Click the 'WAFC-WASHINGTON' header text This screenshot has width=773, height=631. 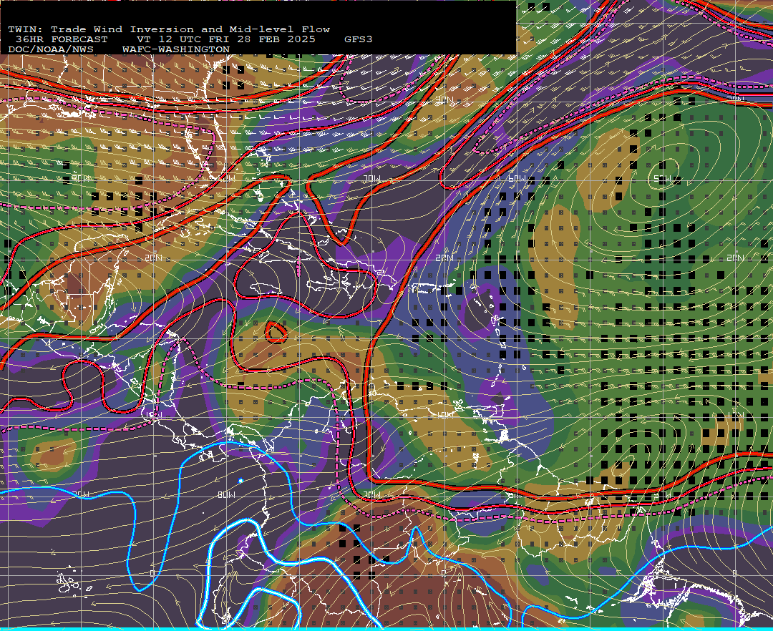point(176,50)
